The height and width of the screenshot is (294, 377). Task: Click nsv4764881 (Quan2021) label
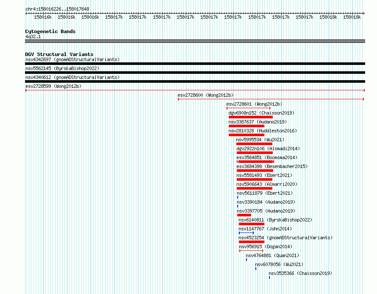[x=272, y=255]
